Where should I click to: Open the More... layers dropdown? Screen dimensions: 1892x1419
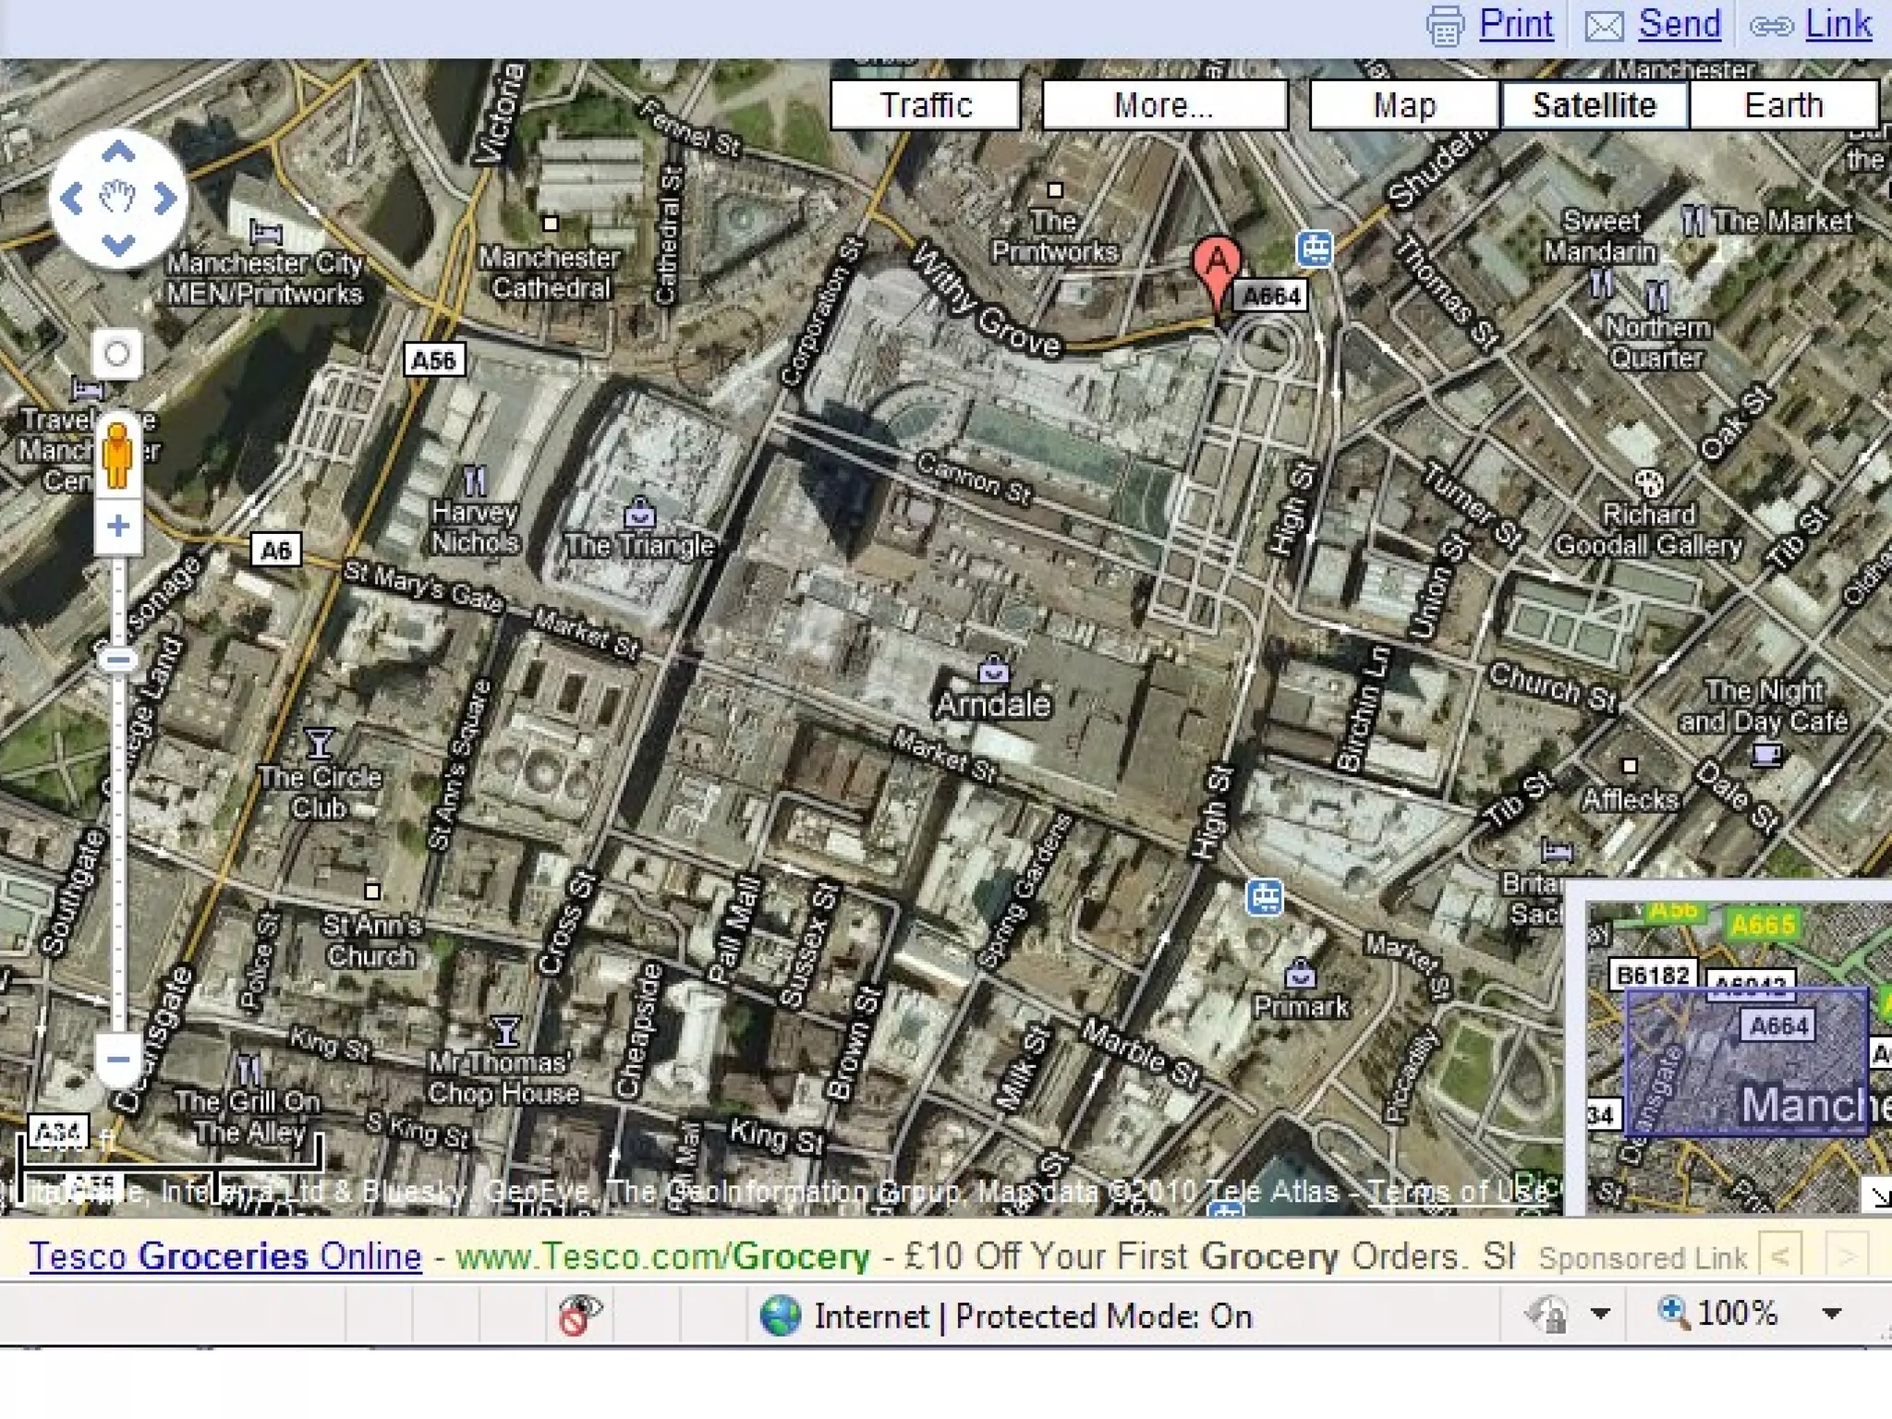[x=1163, y=105]
